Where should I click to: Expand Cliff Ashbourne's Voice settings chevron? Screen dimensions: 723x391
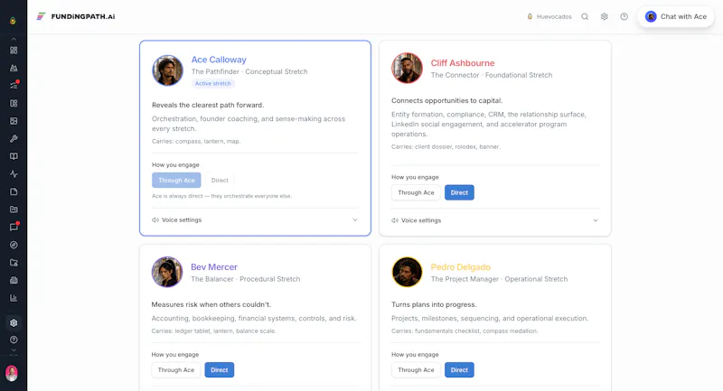[x=596, y=220]
